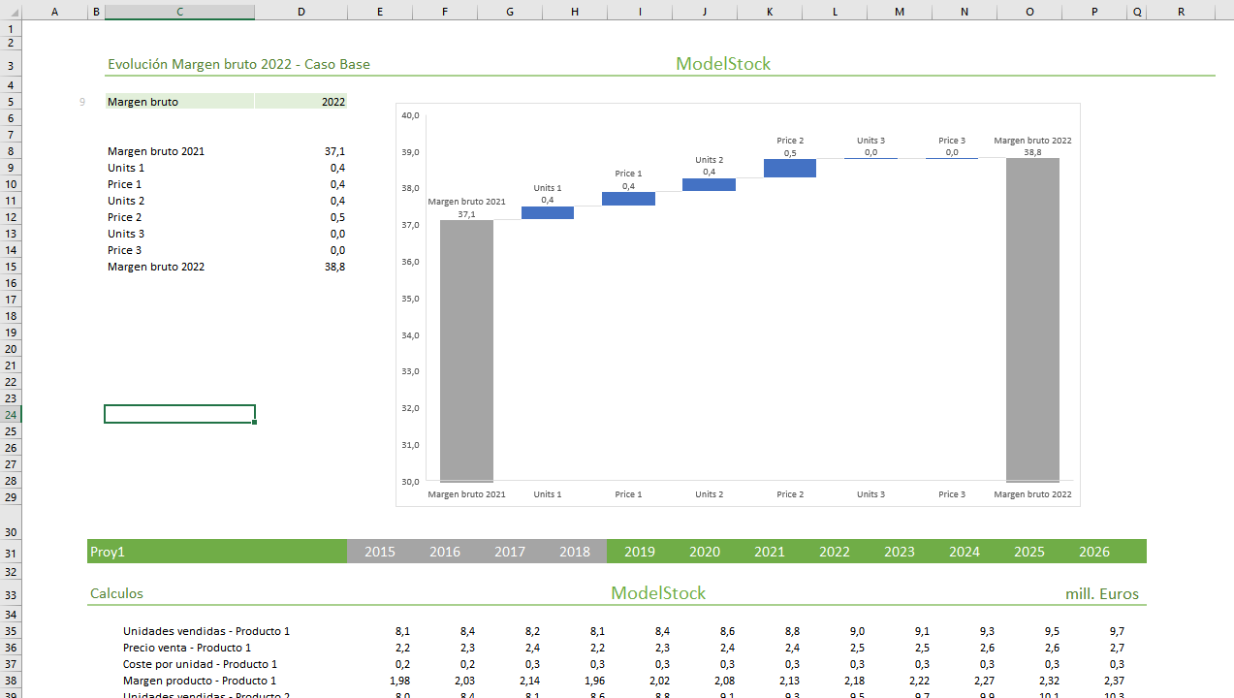
Task: Click the Select All corner of the sheet
Action: click(x=10, y=12)
